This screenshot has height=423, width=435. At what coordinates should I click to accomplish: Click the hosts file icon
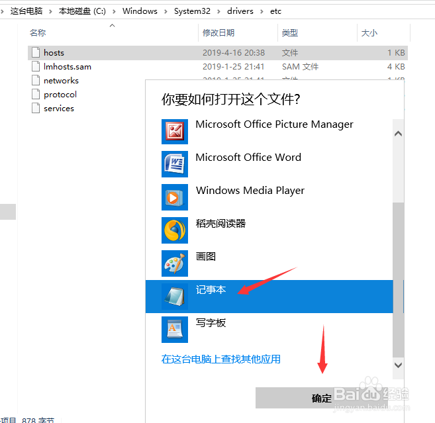point(36,53)
